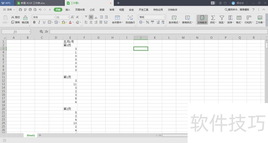Click the Redo arrow icon
268x143 pixels.
point(45,10)
